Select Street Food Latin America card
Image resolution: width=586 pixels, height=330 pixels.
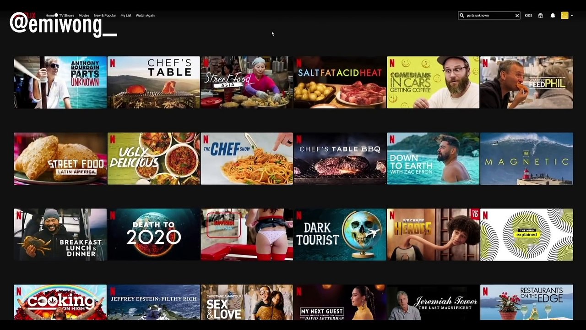[x=60, y=159]
